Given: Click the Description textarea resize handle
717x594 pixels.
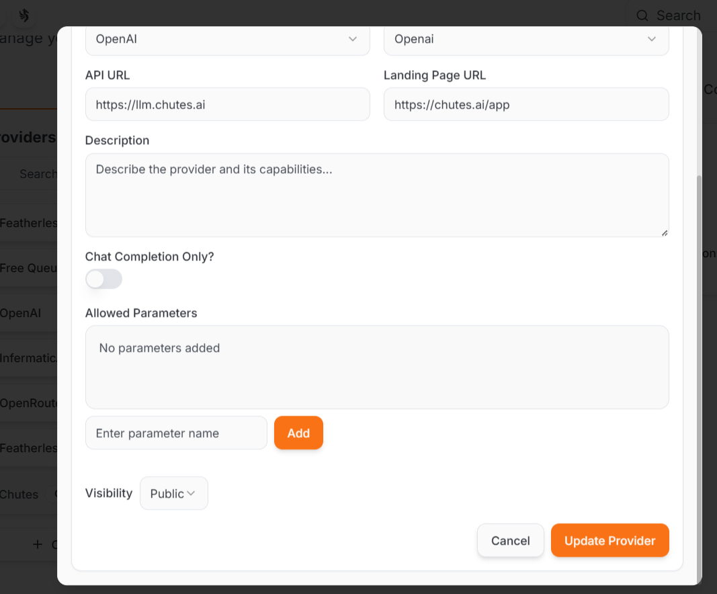Looking at the screenshot, I should (665, 233).
